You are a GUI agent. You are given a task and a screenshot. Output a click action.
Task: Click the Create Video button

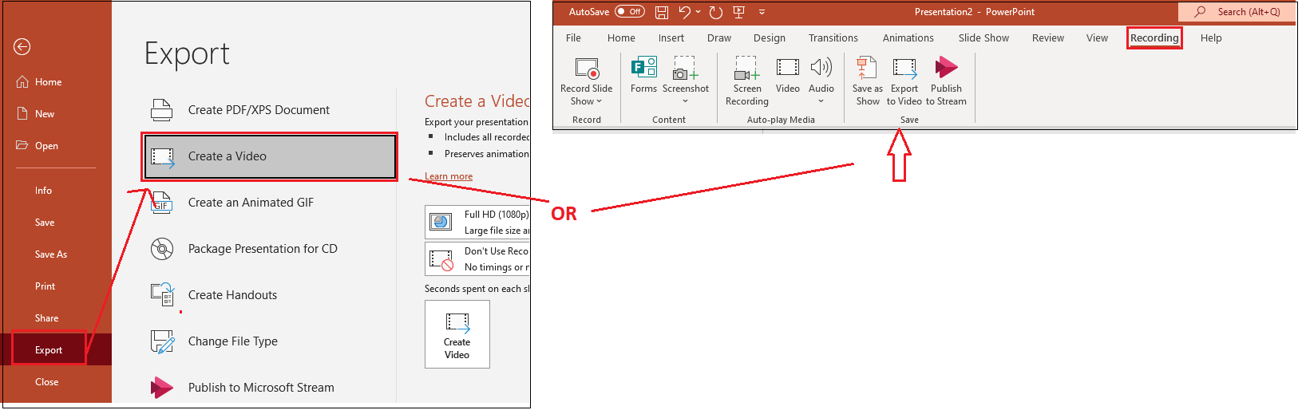(457, 334)
